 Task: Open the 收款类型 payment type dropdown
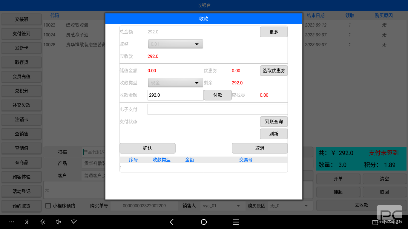point(176,83)
